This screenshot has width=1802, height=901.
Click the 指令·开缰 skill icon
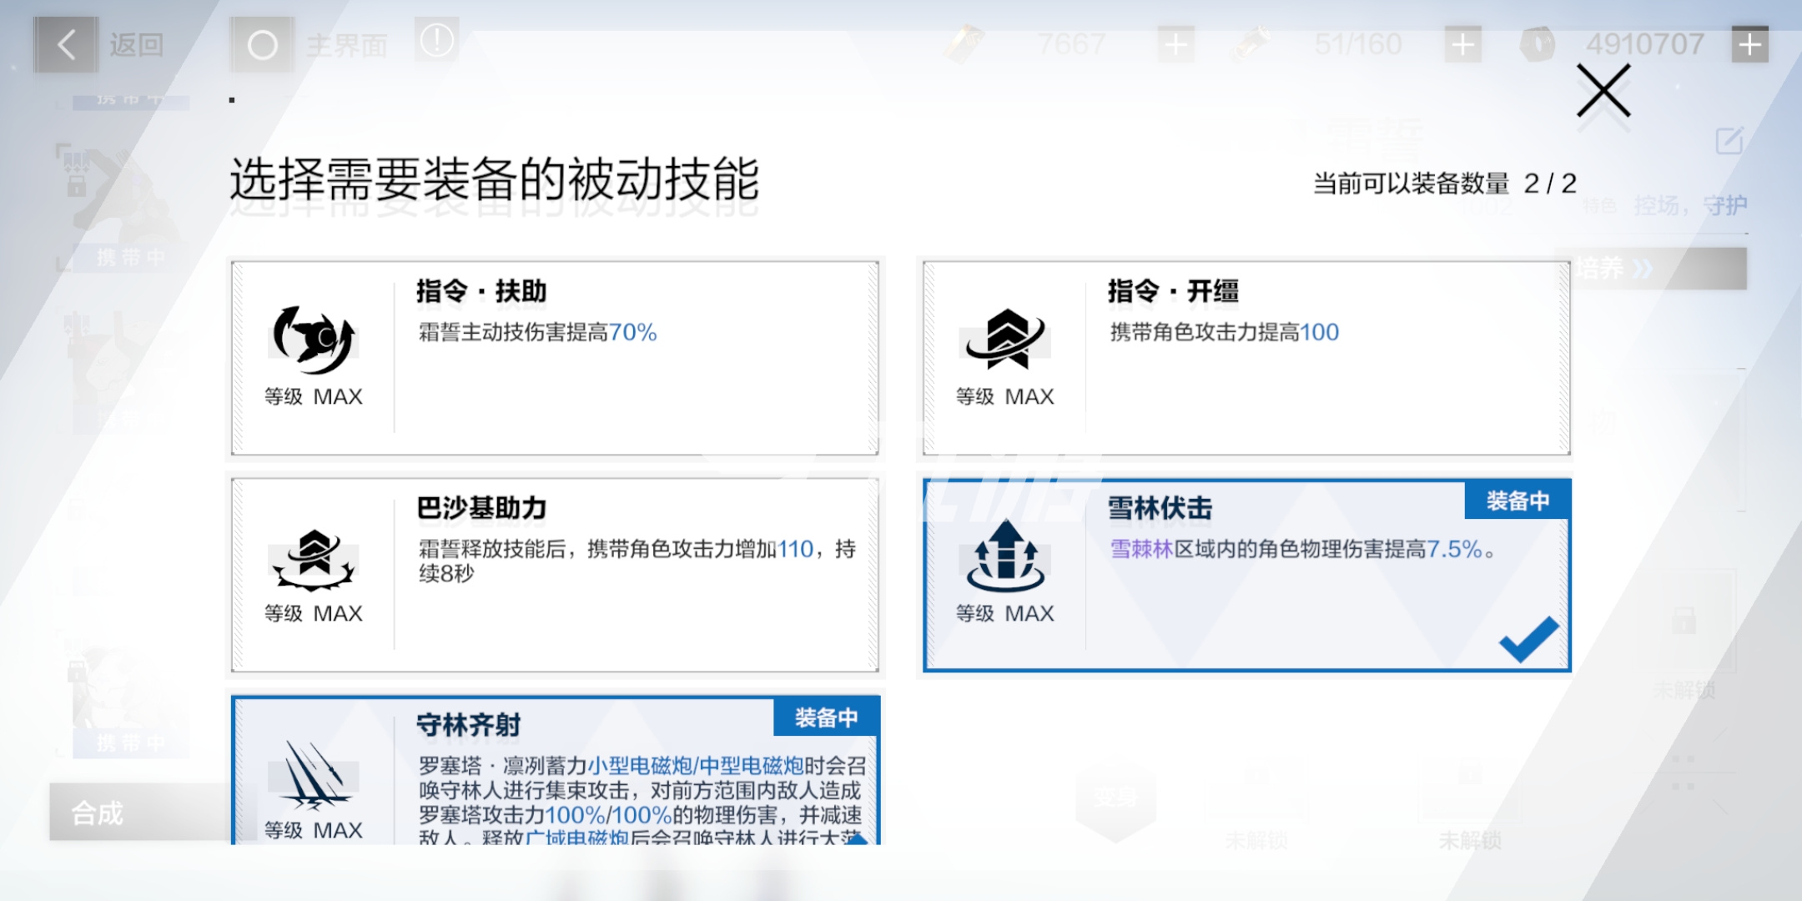(x=1005, y=340)
